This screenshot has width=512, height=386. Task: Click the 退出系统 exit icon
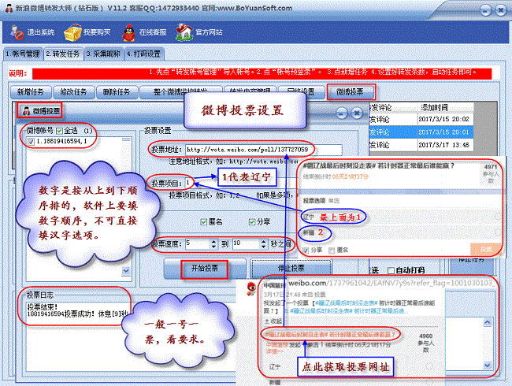pyautogui.click(x=17, y=32)
